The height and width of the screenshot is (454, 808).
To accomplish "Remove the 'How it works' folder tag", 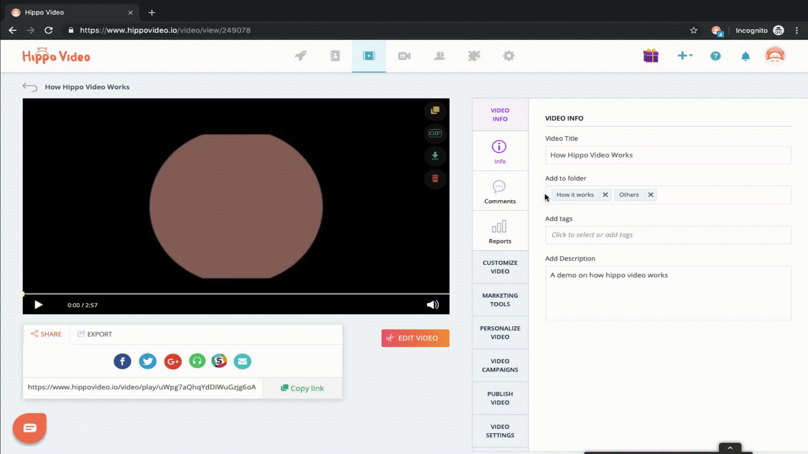I will point(606,195).
